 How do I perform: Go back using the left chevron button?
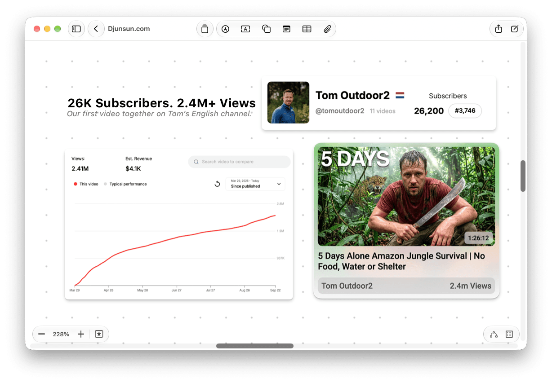[x=96, y=29]
